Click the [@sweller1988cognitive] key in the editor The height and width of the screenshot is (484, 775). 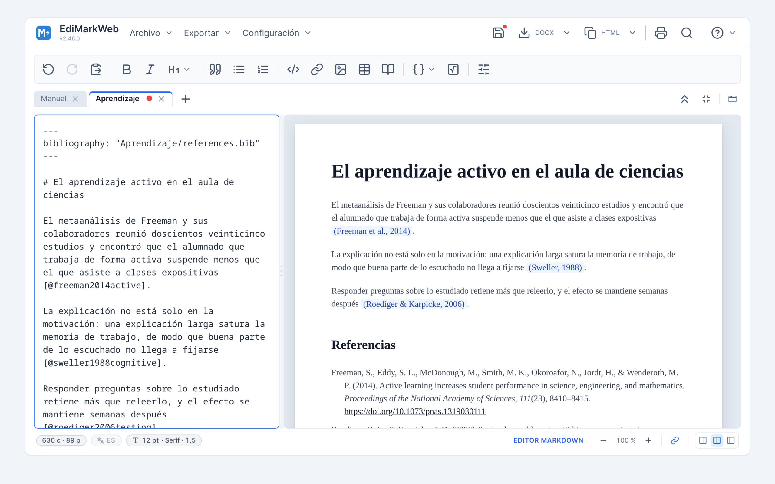coord(102,363)
